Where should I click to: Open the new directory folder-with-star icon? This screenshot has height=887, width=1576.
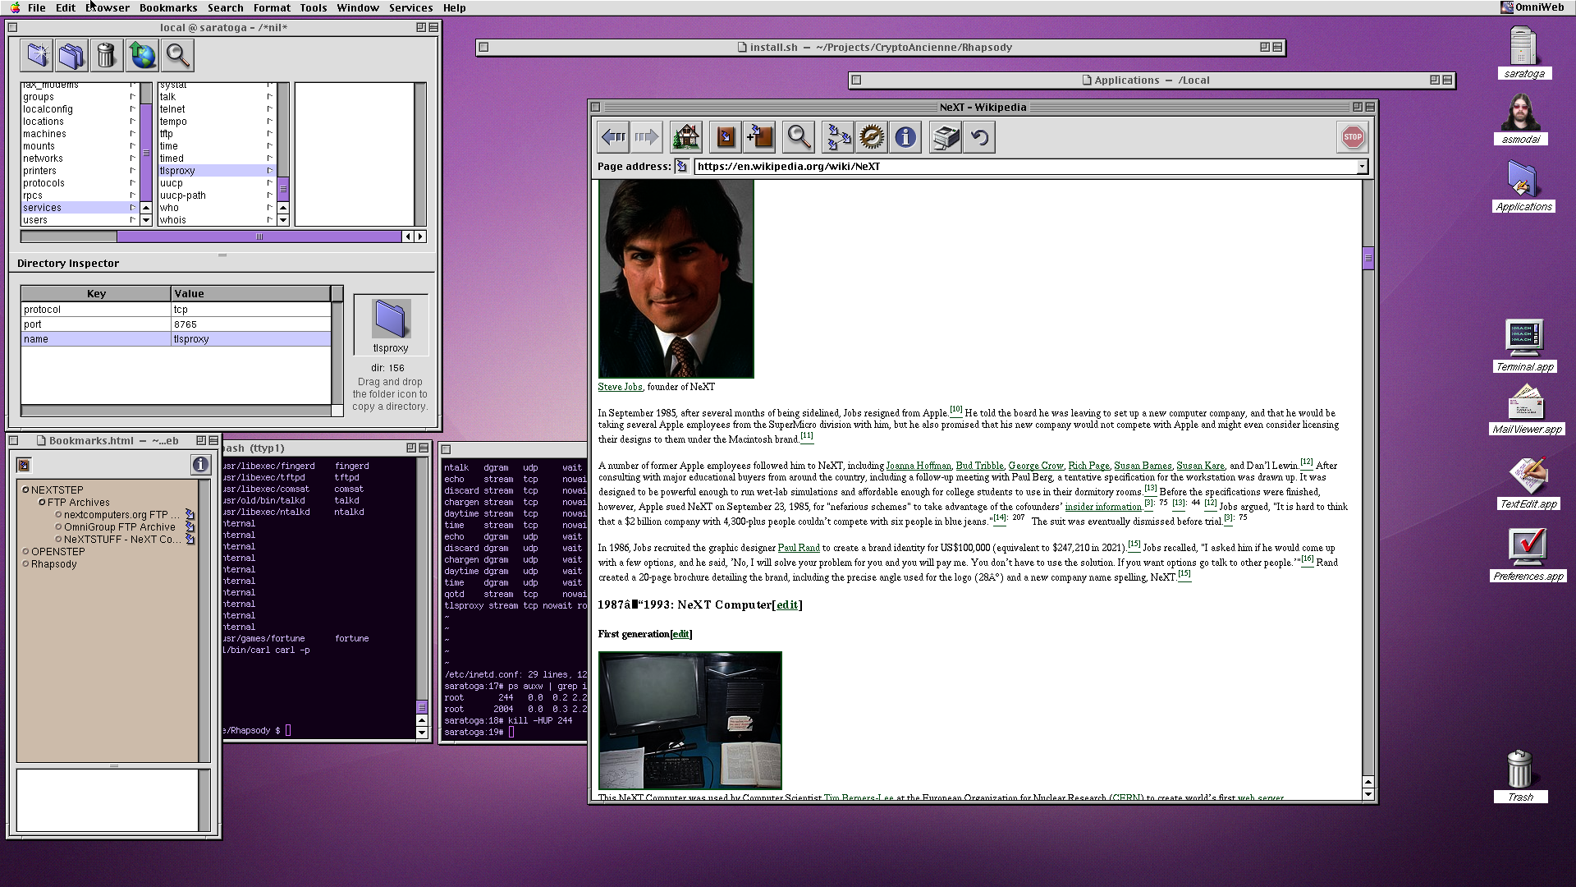pos(37,55)
